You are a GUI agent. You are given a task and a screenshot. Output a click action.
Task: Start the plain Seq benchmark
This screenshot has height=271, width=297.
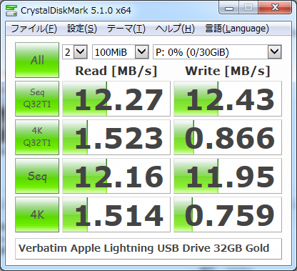(37, 176)
